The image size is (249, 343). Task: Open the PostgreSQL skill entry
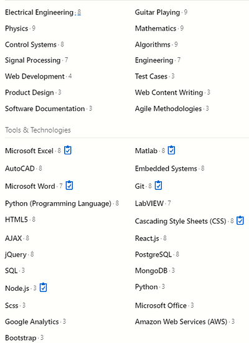coord(153,255)
